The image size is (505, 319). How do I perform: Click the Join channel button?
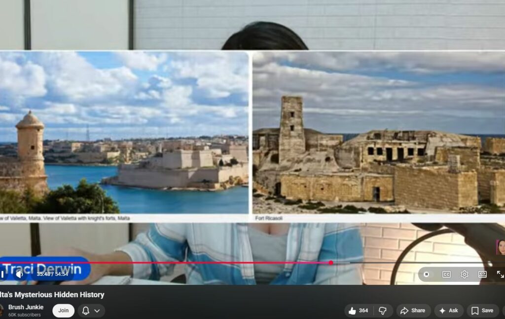point(64,311)
